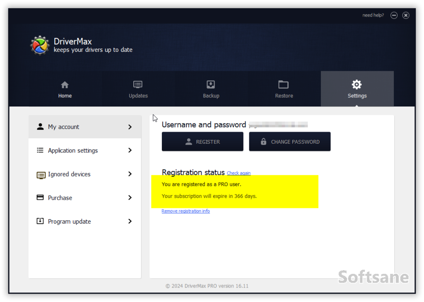This screenshot has height=302, width=424.
Task: Open Application settings section
Action: point(85,150)
